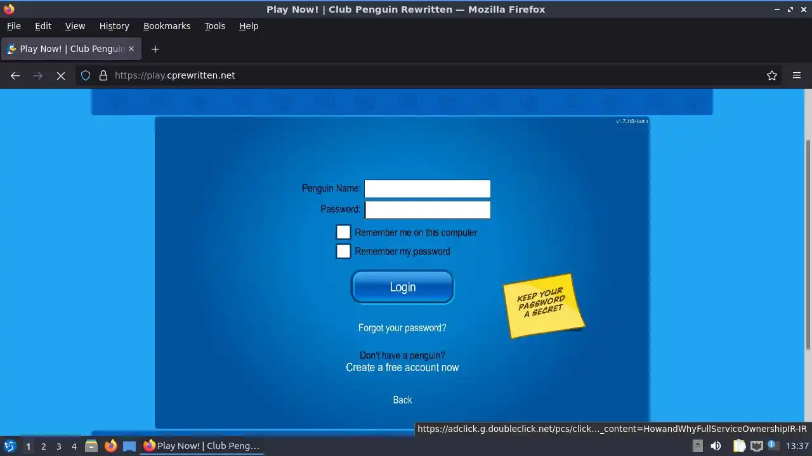Click the Firefox logo in title bar
812x456 pixels.
pyautogui.click(x=9, y=9)
